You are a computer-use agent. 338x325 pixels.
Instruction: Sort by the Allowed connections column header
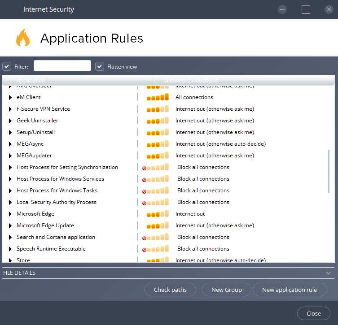pyautogui.click(x=243, y=80)
